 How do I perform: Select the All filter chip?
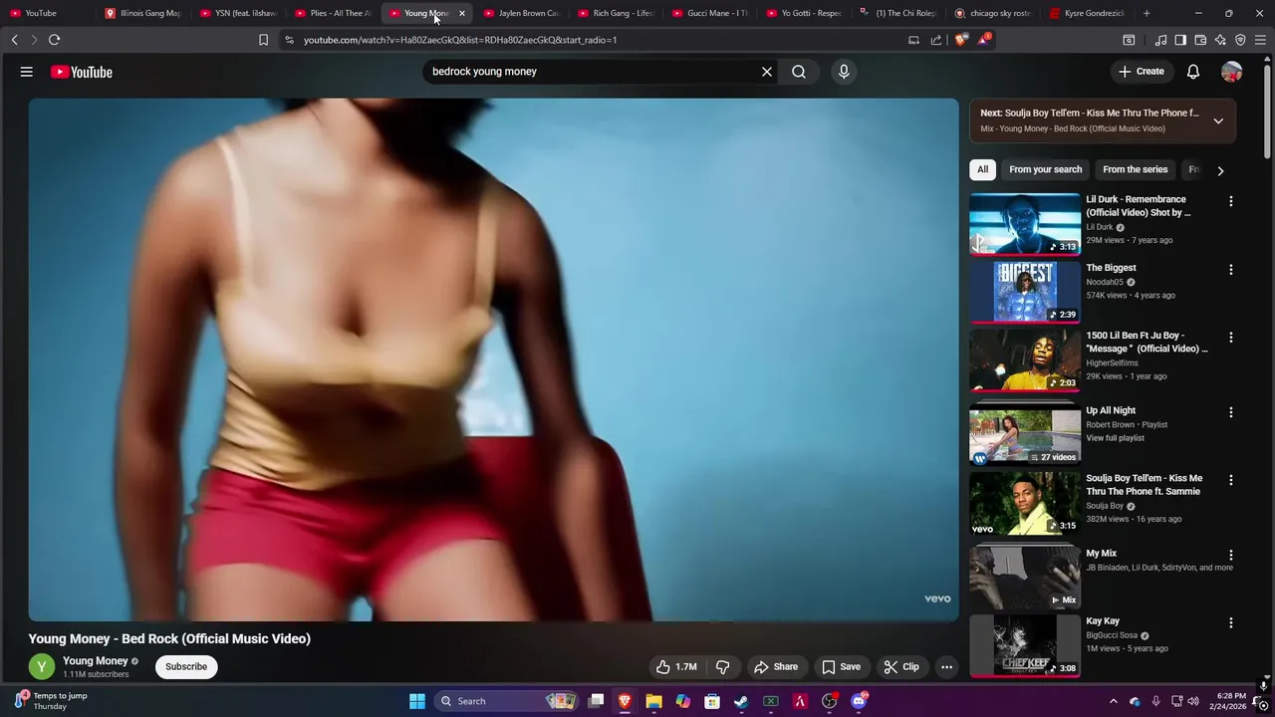[x=983, y=169]
